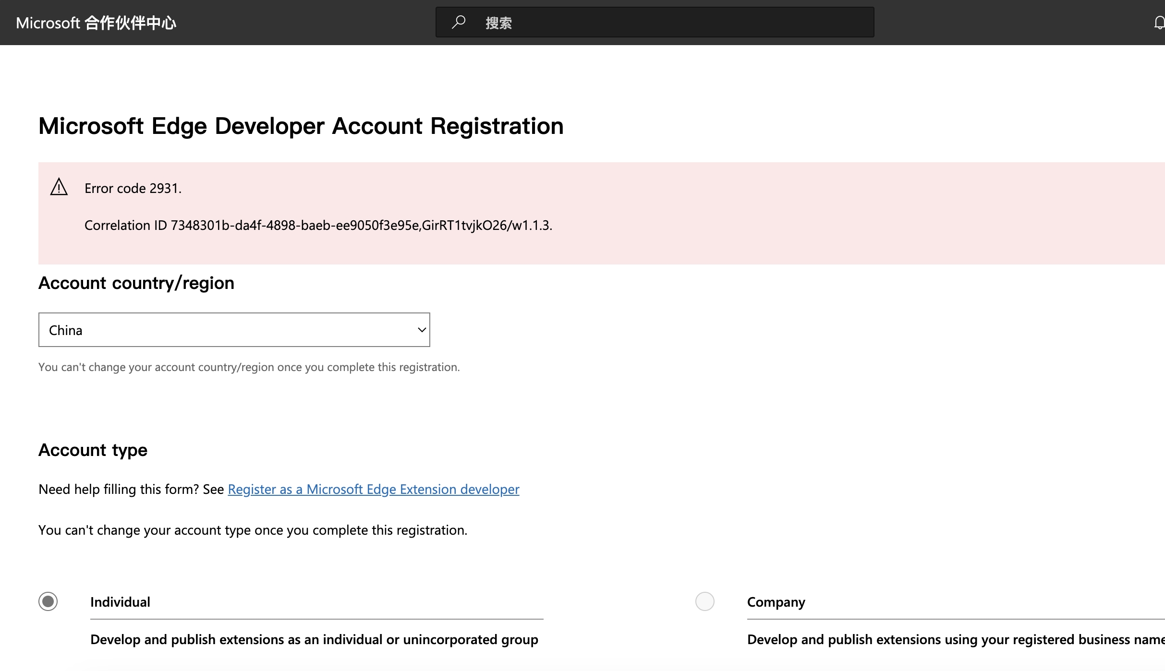Image resolution: width=1165 pixels, height=671 pixels.
Task: Click the Correlation ID text line
Action: point(318,225)
